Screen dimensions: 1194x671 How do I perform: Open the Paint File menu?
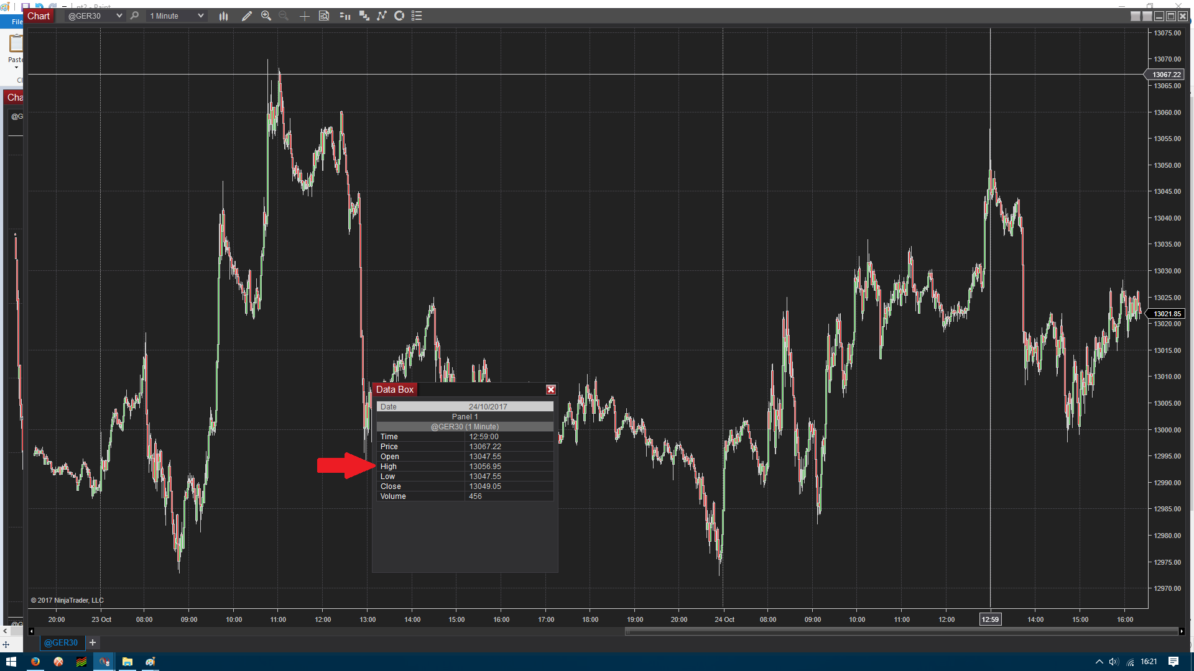click(17, 22)
